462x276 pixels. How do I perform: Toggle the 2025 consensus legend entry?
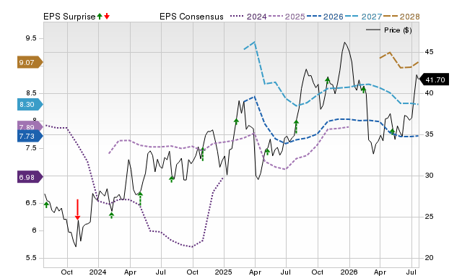point(287,17)
